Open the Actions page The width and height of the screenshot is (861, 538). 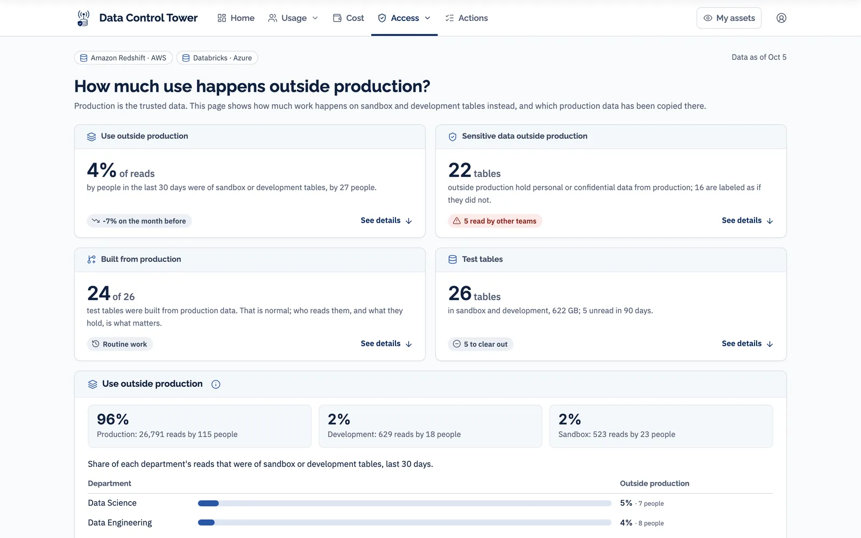click(467, 18)
